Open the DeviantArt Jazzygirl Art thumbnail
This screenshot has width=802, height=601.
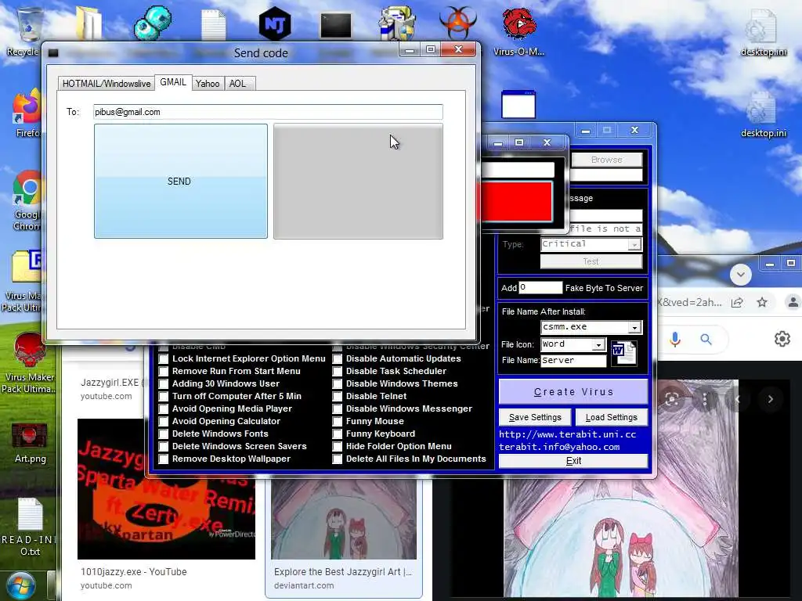(x=344, y=520)
